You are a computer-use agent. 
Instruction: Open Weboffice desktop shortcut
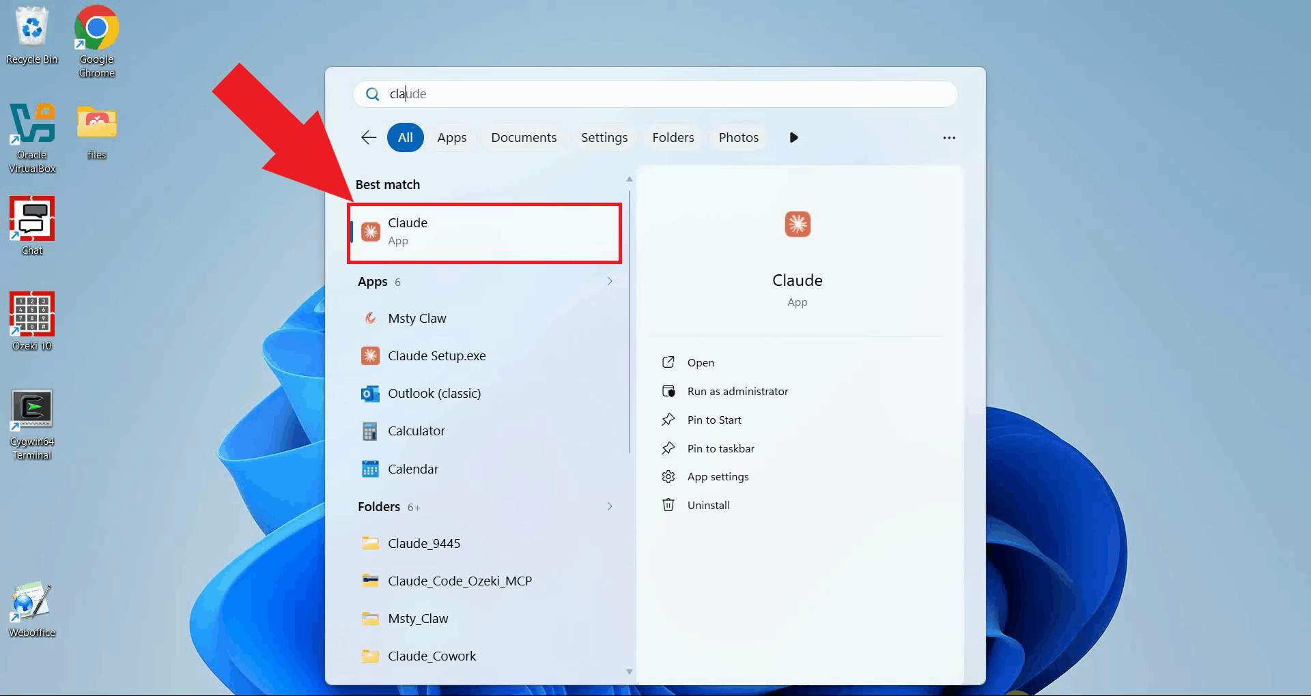point(31,608)
